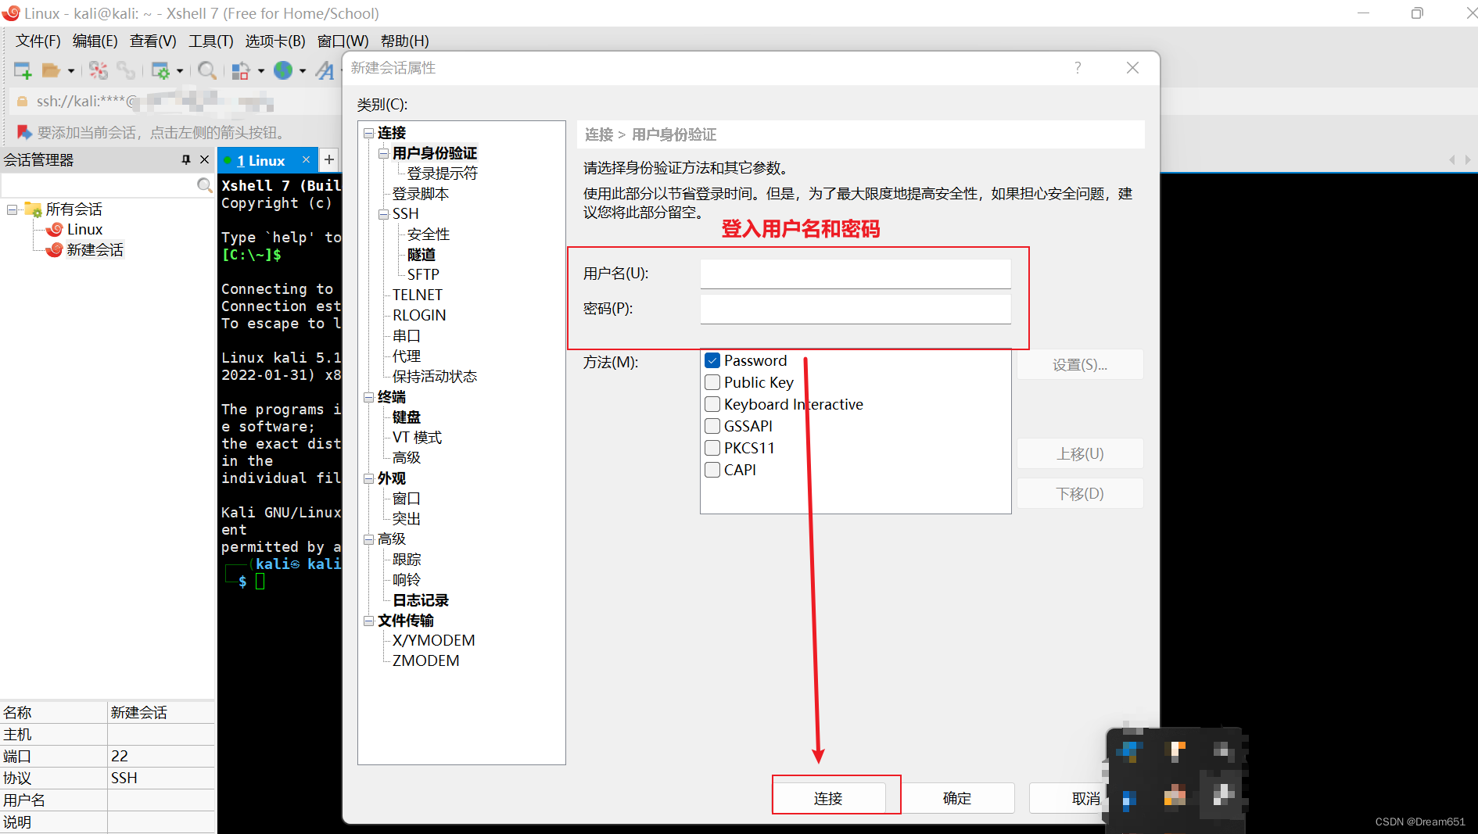The height and width of the screenshot is (834, 1478).
Task: Click the add-current-session bookmark arrow icon
Action: (24, 132)
